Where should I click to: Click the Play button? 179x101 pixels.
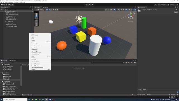tap(86, 5)
